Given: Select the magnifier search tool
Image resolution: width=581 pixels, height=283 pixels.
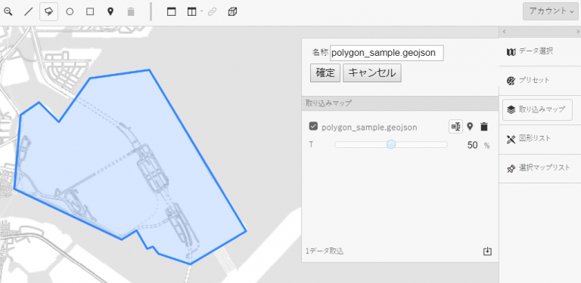Looking at the screenshot, I should coord(8,12).
